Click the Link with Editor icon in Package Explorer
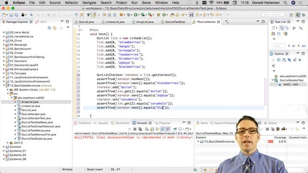This screenshot has width=308, height=173. (55, 28)
